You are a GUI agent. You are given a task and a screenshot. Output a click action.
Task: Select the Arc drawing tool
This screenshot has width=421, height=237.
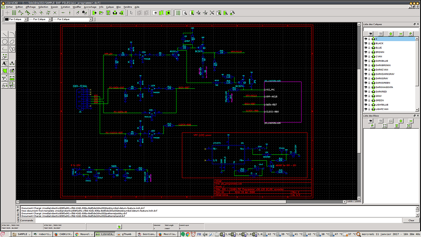(12, 34)
